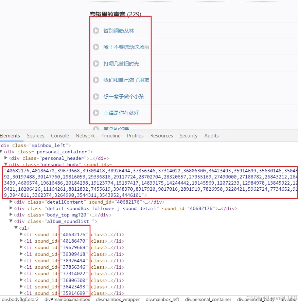Expand the detail_soundBox follower div node
The width and height of the screenshot is (298, 303).
coord(11,208)
